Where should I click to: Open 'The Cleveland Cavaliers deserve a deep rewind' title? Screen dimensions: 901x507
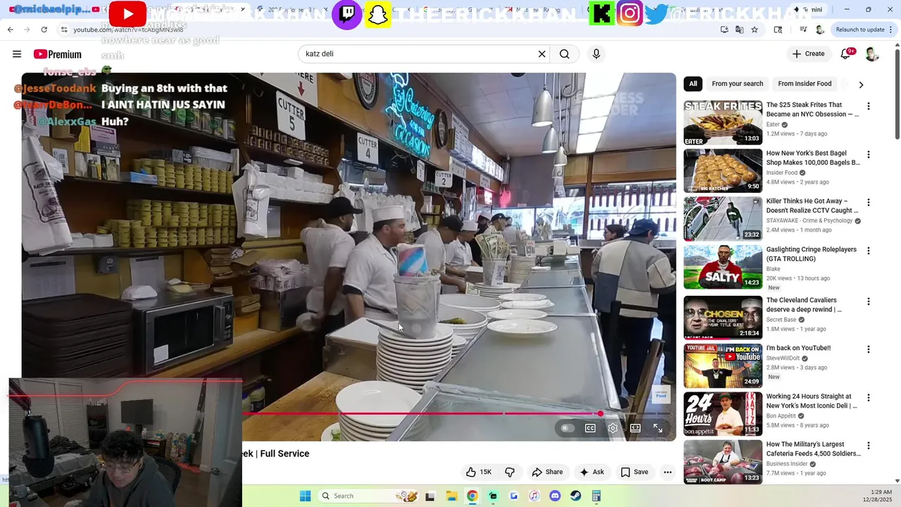click(804, 305)
